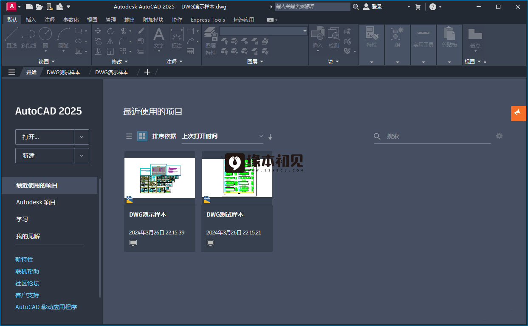Expand the Layers (图层) panel

tap(255, 61)
